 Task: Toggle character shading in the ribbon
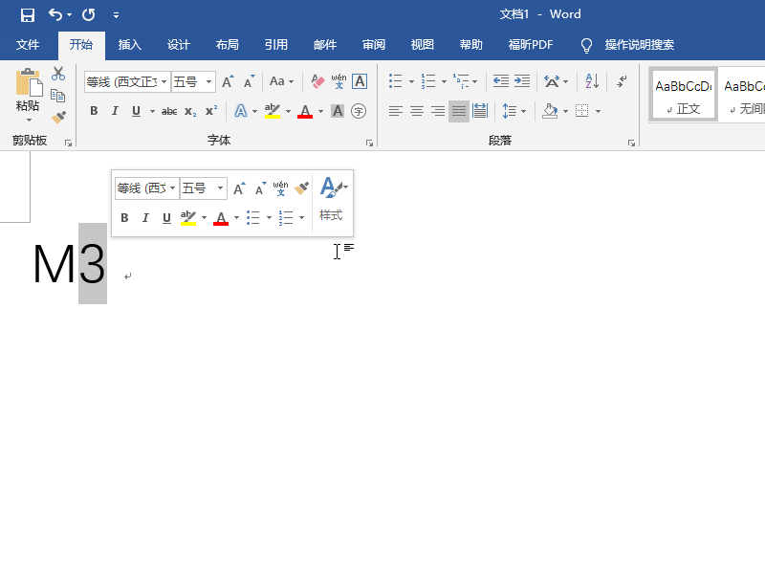pos(338,111)
